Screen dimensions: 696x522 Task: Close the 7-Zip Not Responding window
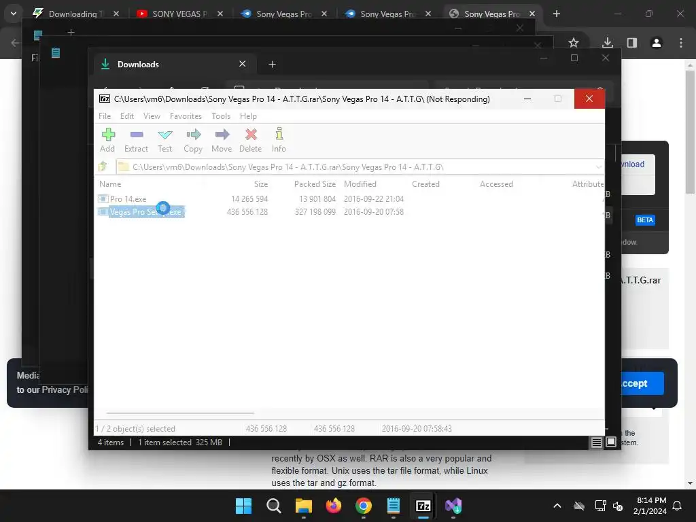coord(589,99)
